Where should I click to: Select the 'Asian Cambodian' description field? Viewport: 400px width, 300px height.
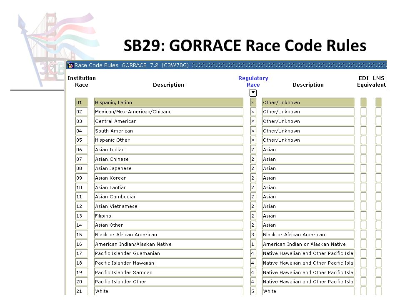[169, 197]
